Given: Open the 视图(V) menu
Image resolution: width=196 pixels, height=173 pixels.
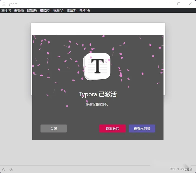Looking at the screenshot, I should 58,10.
